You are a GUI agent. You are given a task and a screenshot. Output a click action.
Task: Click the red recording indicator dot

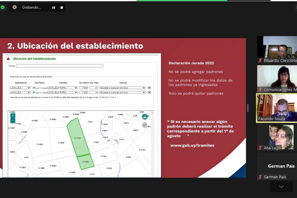tap(14, 7)
